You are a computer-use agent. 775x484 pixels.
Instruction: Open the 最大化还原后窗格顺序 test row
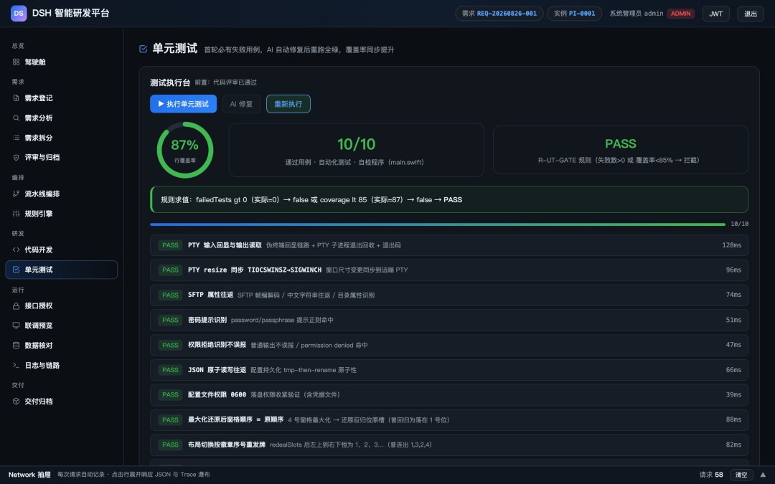tap(448, 419)
